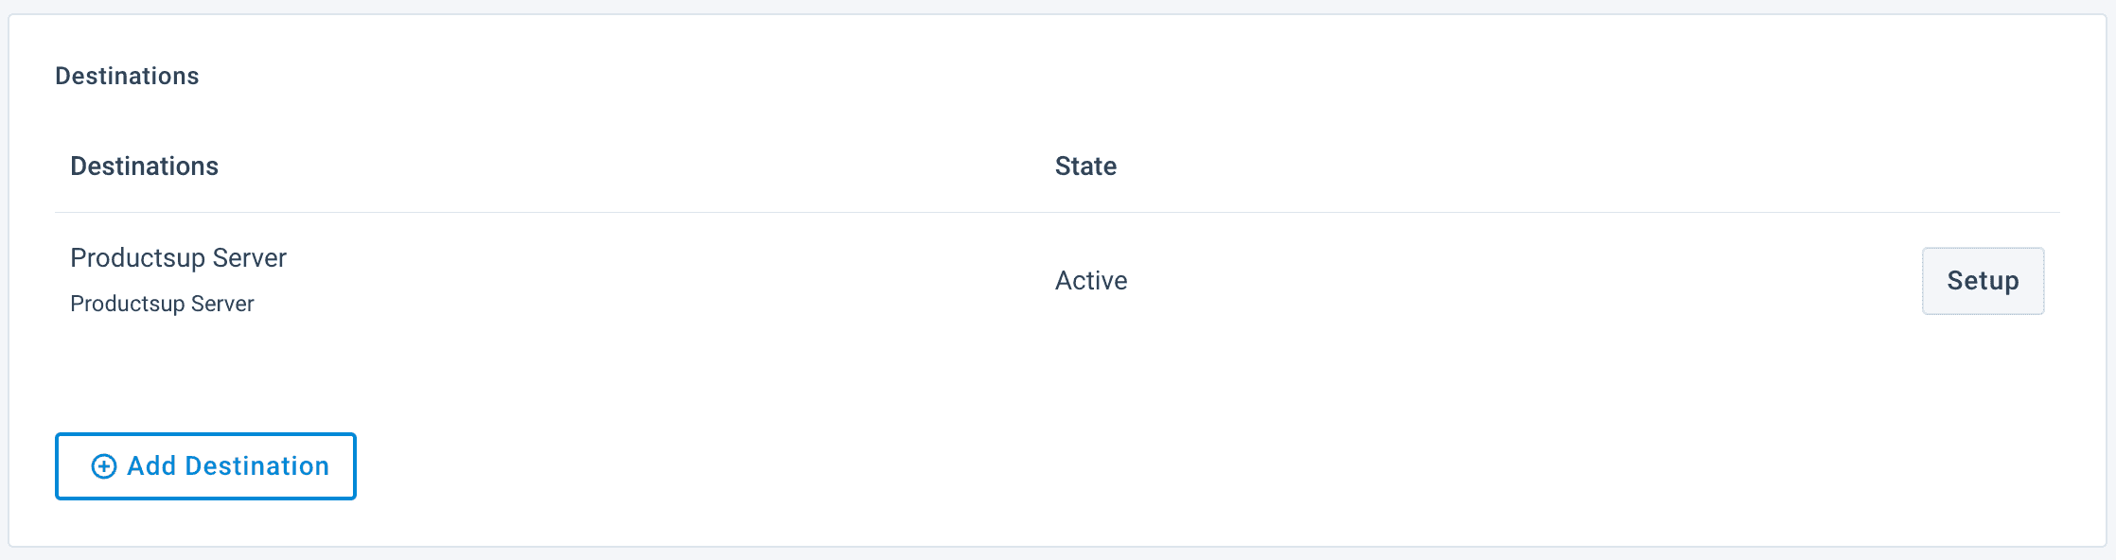Open Setup for Productsup Server
Viewport: 2116px width, 560px height.
1982,281
